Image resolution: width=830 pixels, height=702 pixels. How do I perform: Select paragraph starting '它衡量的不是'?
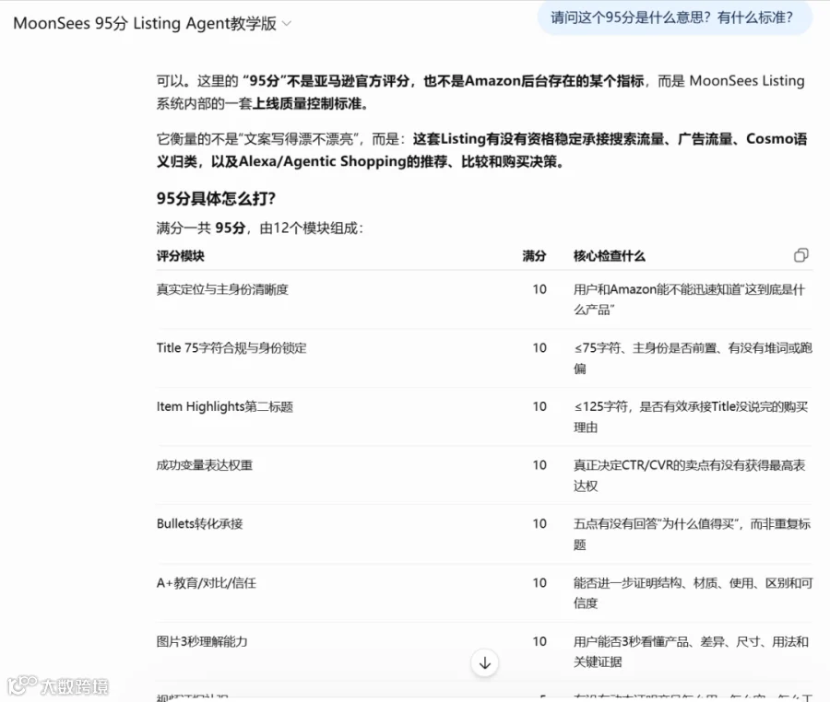click(x=481, y=150)
